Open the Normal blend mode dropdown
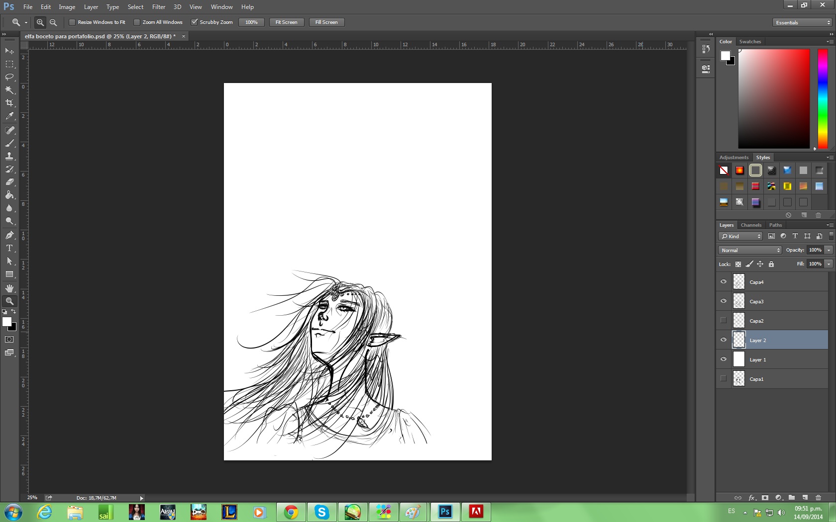 (750, 250)
